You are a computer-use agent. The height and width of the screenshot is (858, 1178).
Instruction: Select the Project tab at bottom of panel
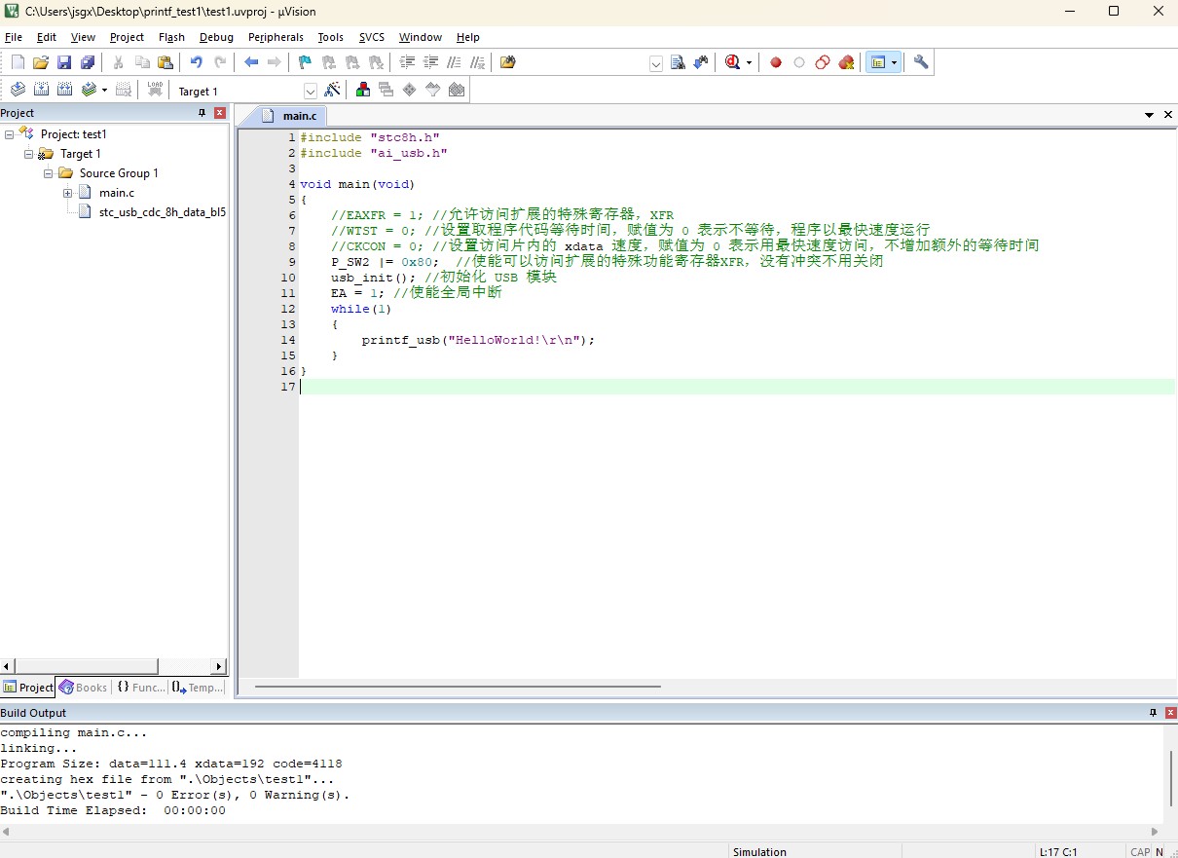28,687
